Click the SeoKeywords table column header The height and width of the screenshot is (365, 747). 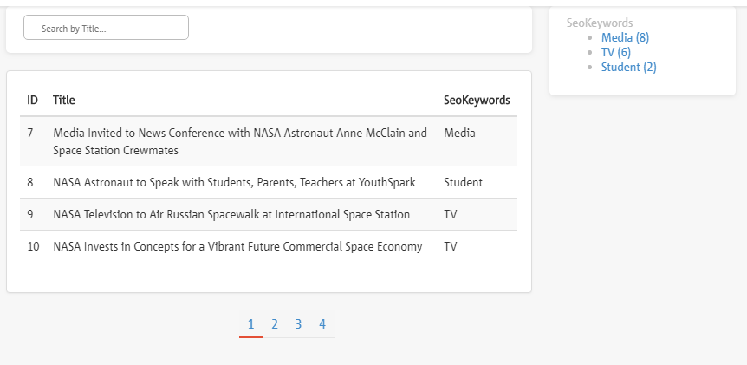tap(477, 100)
